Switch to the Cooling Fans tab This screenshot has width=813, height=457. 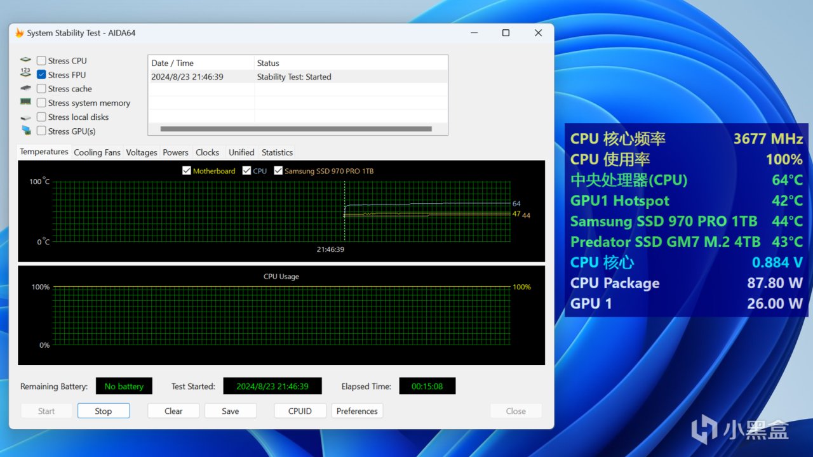(x=97, y=152)
